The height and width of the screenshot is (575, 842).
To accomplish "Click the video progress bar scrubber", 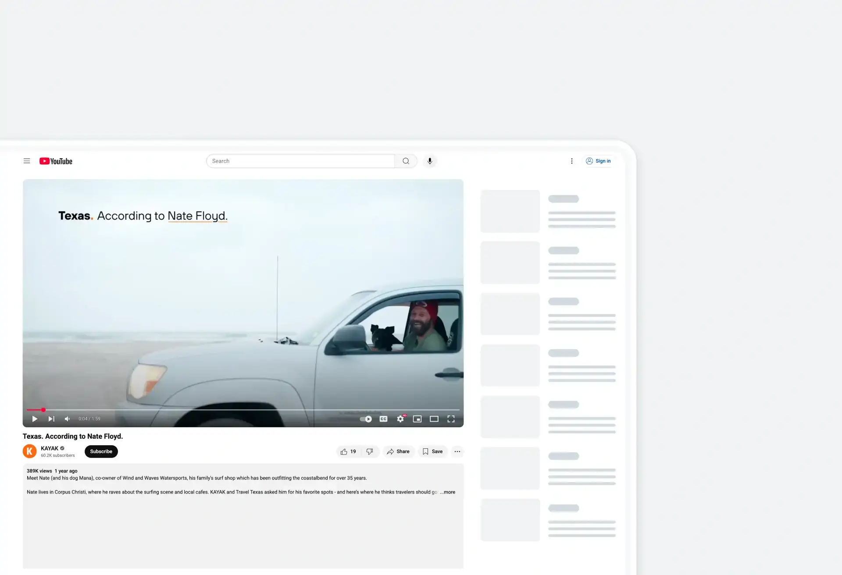I will 43,410.
